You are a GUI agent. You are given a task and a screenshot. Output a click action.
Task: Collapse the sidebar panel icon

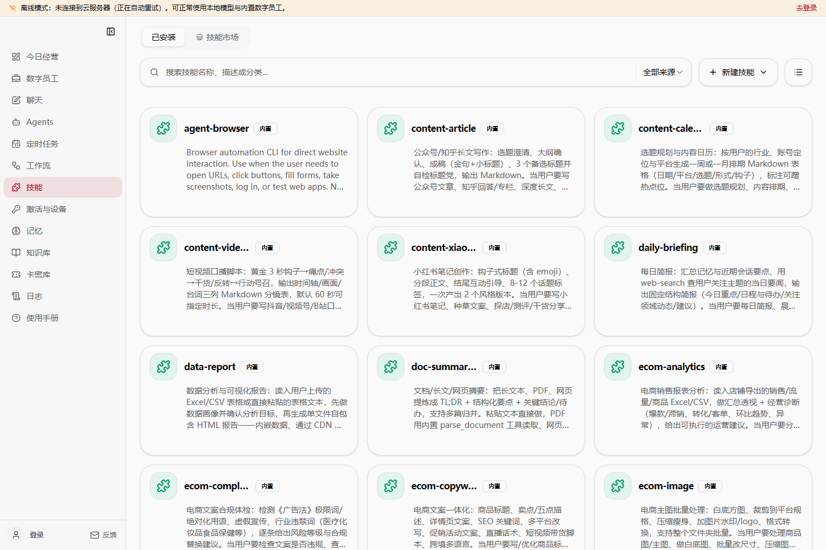tap(111, 32)
